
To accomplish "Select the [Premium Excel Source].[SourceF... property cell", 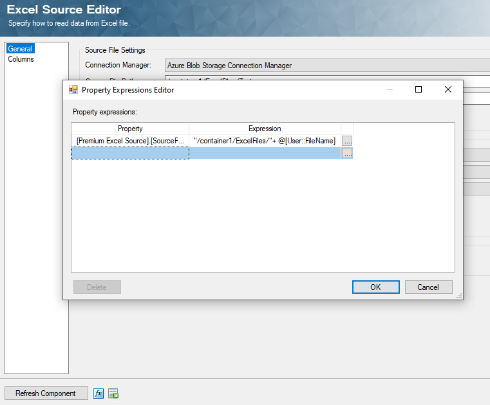I will click(130, 141).
